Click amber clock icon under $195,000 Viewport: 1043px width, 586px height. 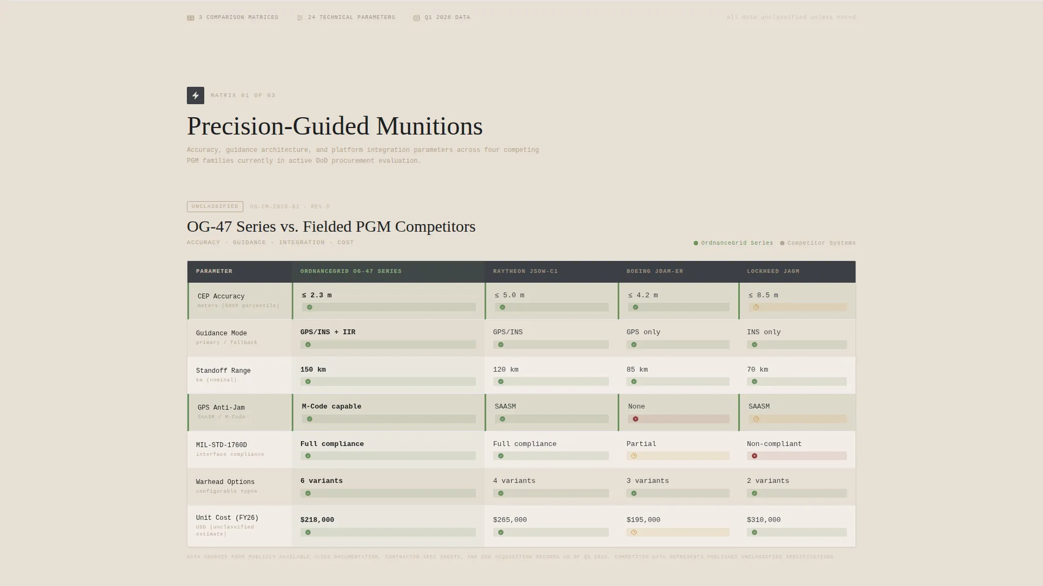[634, 533]
